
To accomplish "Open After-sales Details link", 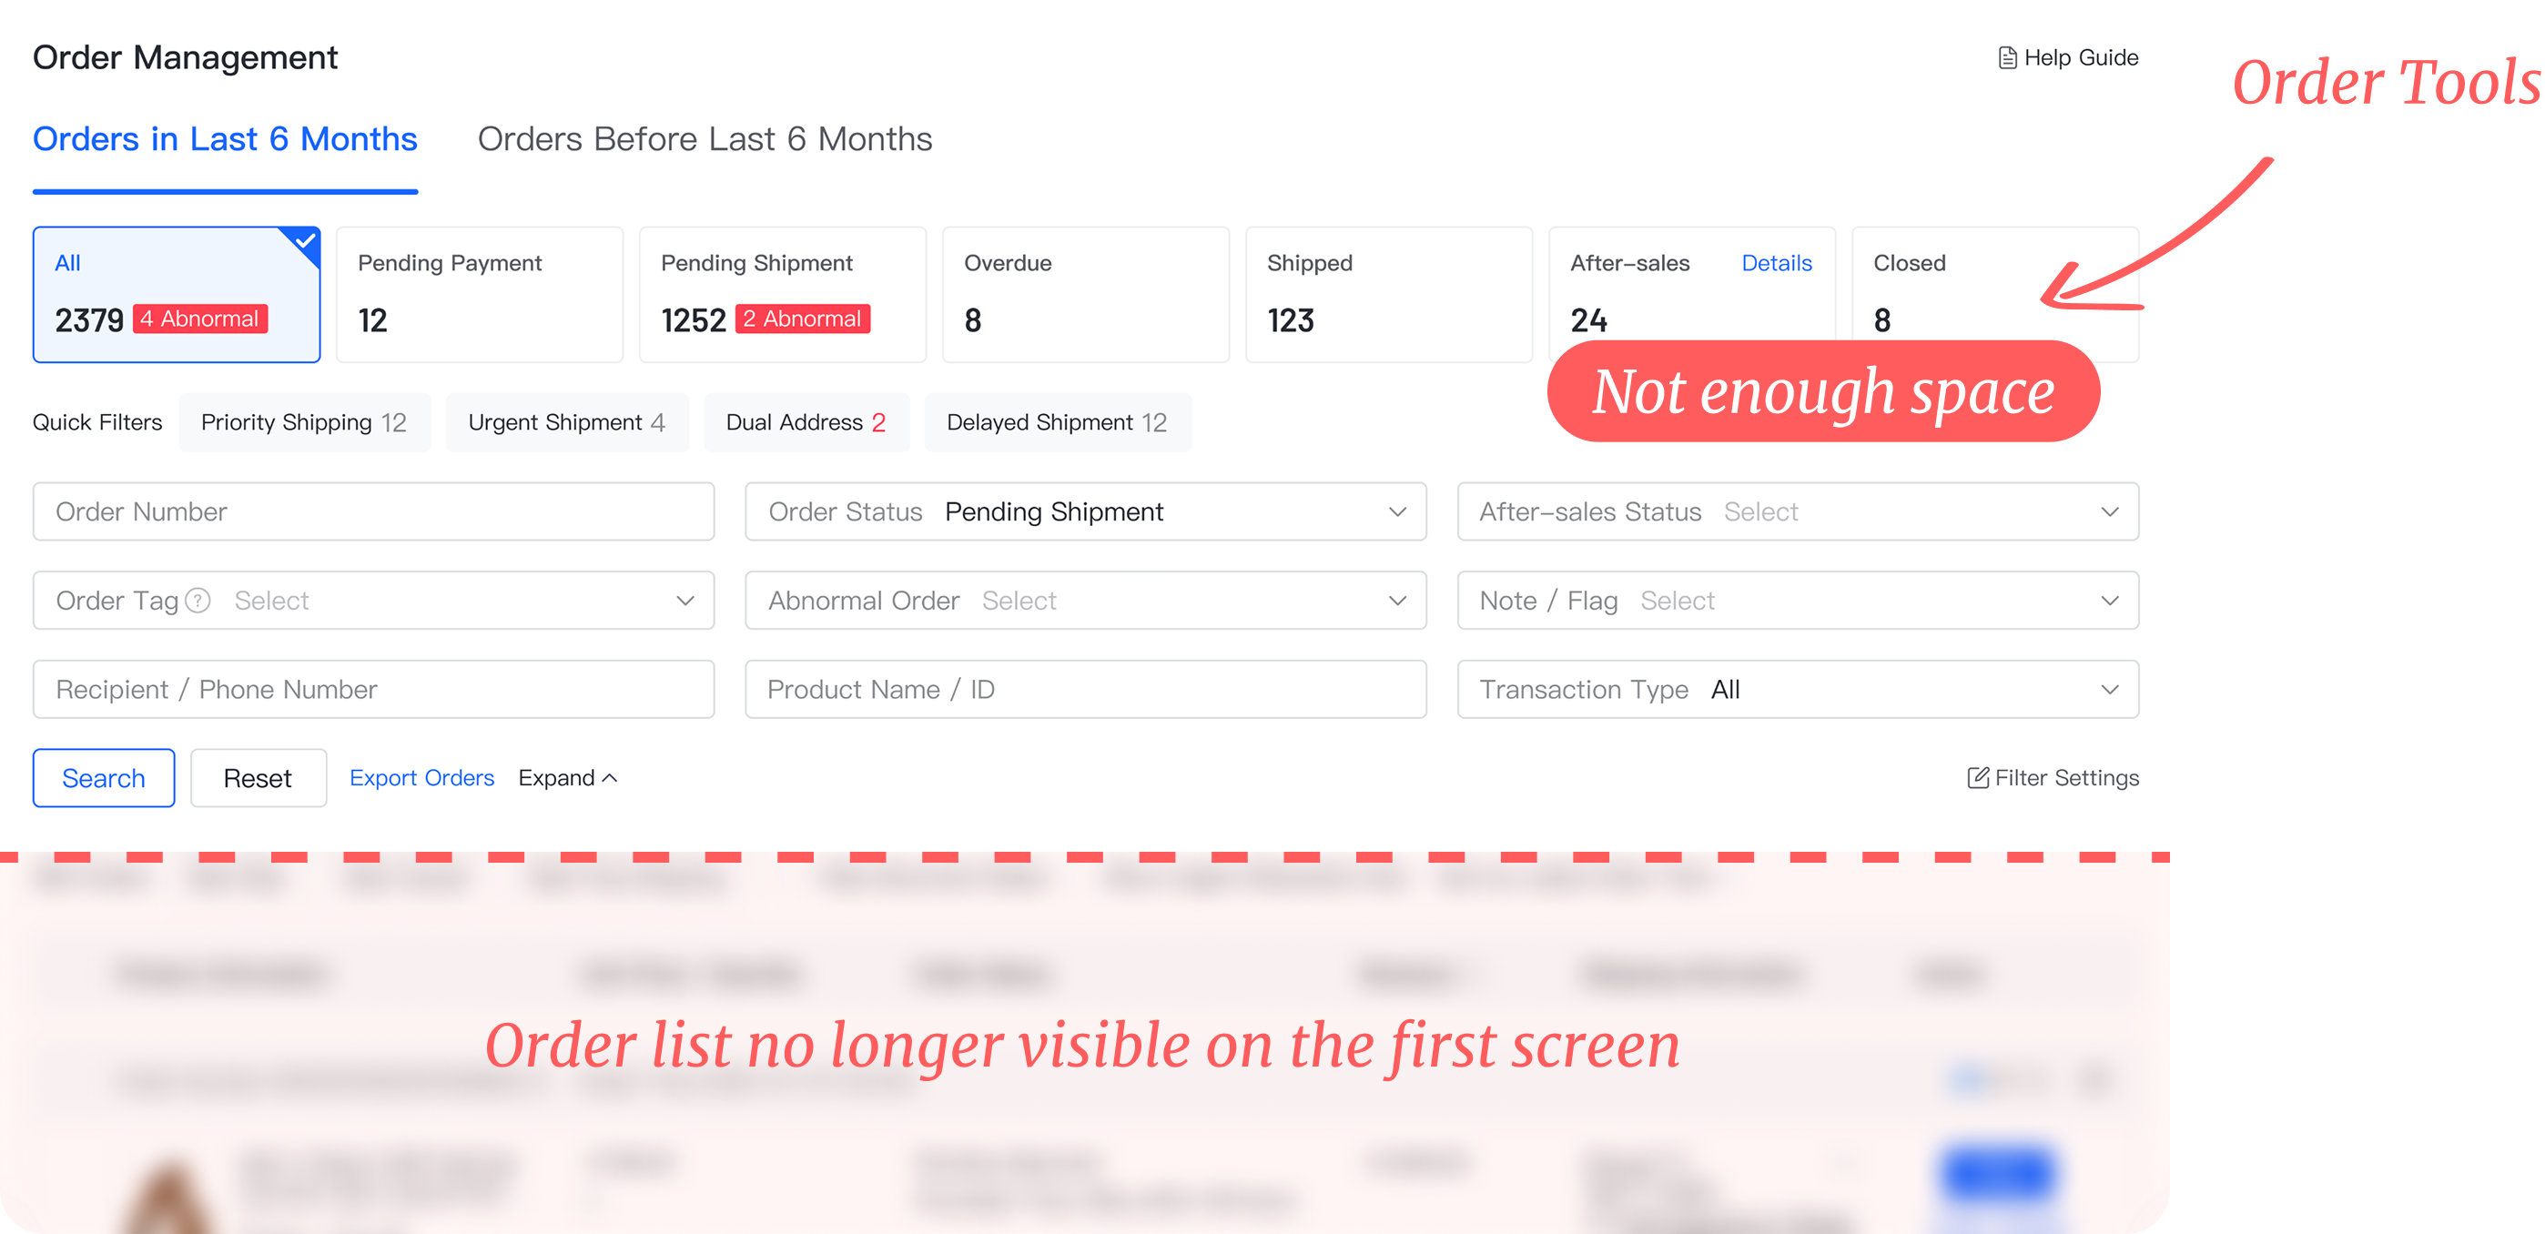I will coord(1777,263).
